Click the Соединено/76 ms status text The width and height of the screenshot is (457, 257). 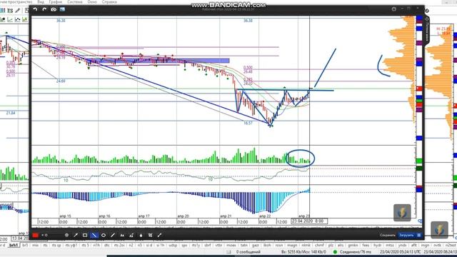(356, 252)
